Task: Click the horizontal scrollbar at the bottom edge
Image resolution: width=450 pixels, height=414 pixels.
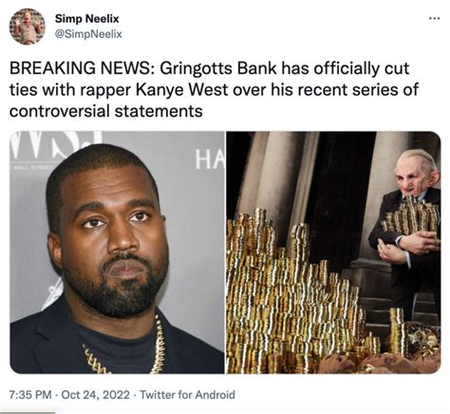Action: [x=28, y=412]
